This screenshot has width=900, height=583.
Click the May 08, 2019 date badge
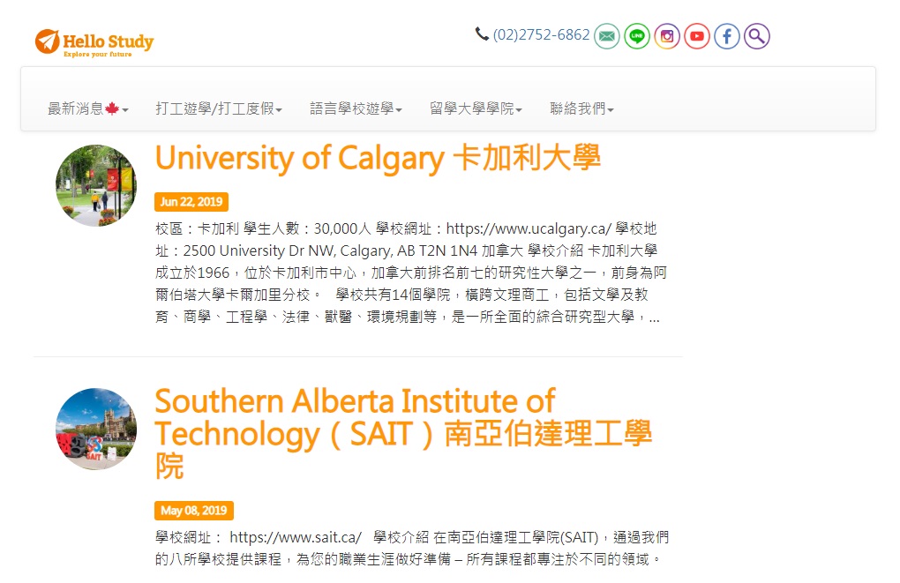[x=194, y=511]
